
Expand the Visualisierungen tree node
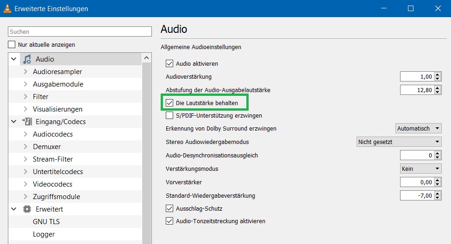tap(25, 109)
